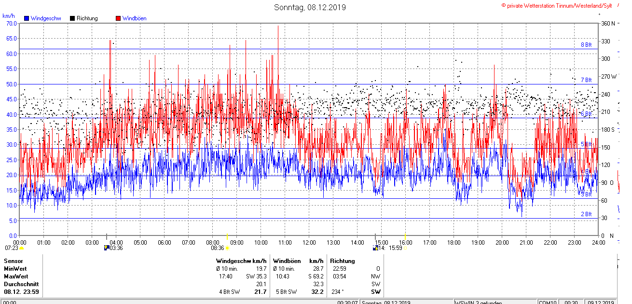Click the Windgeschw km/h column header
Viewport: 632px width, 304px height.
point(241,261)
